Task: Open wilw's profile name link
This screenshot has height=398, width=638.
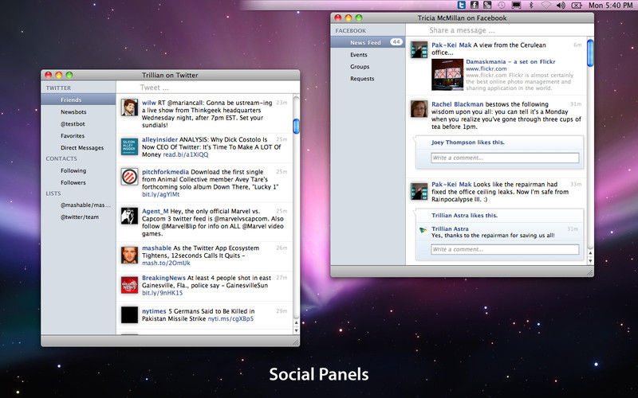Action: coord(149,103)
